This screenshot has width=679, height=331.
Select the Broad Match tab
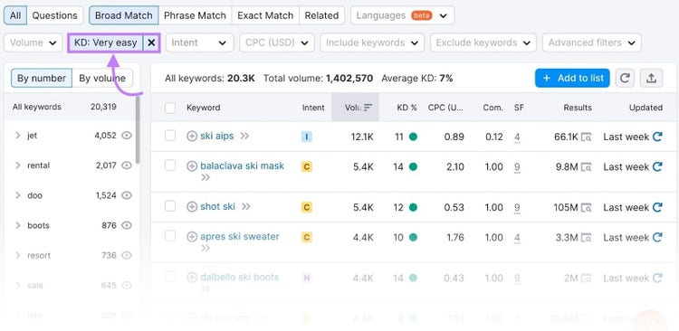(124, 15)
